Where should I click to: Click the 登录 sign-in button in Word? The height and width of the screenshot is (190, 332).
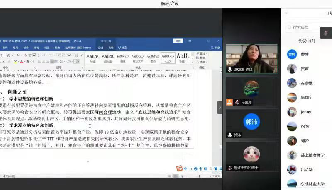coord(178,41)
